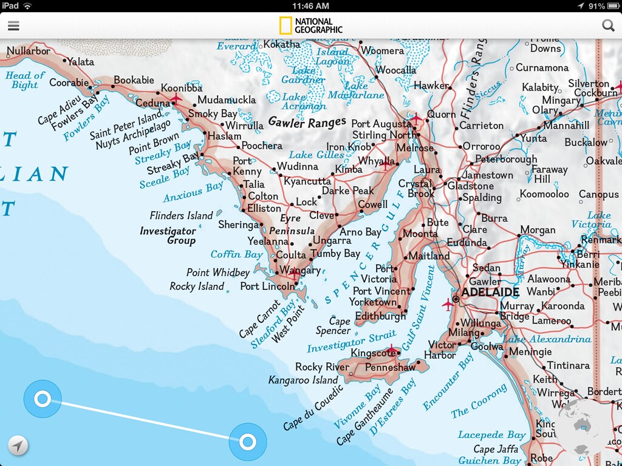This screenshot has height=466, width=622.
Task: Tap the Adelaide capital city marker
Action: tap(456, 299)
